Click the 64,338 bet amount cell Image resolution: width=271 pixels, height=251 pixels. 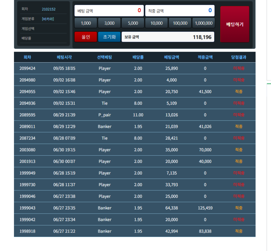172,208
